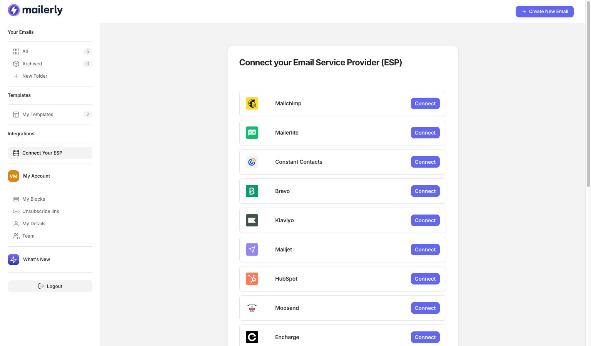The height and width of the screenshot is (346, 591).
Task: Open My Templates
Action: coord(37,114)
